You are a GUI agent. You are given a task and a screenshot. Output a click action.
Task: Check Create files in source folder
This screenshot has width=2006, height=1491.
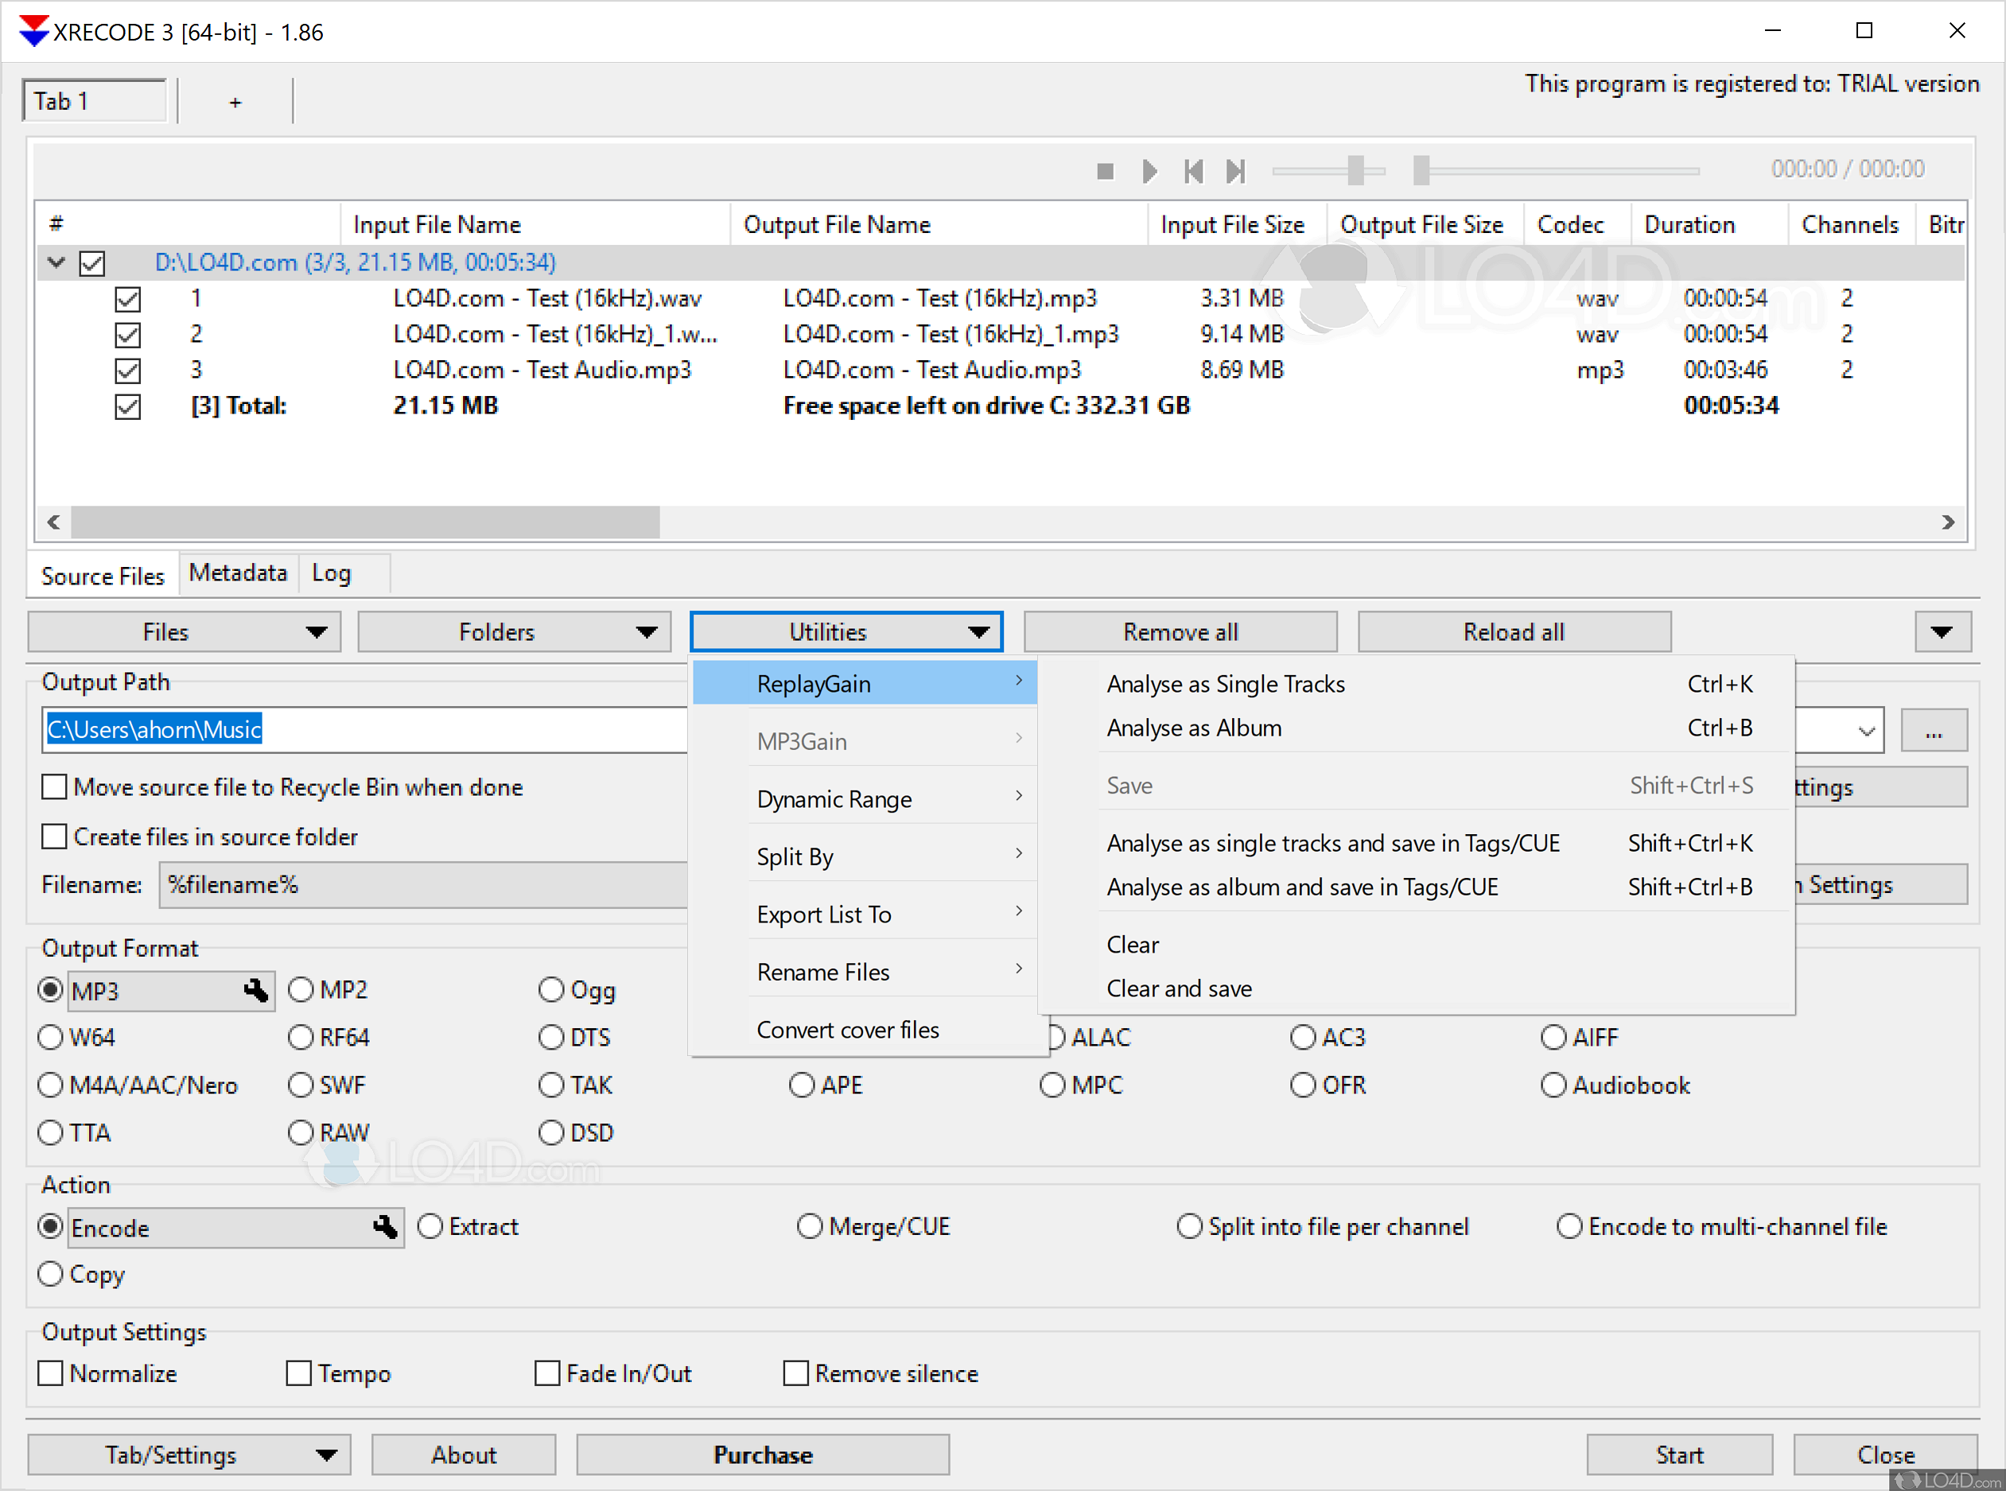55,837
